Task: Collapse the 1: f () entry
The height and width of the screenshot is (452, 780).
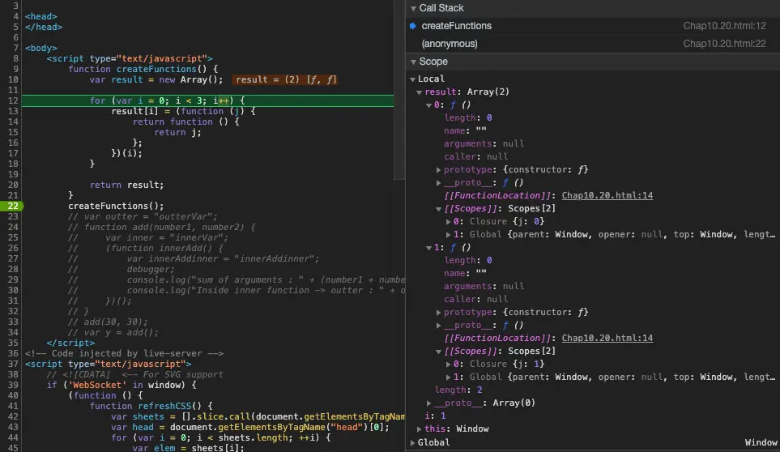Action: pos(428,248)
